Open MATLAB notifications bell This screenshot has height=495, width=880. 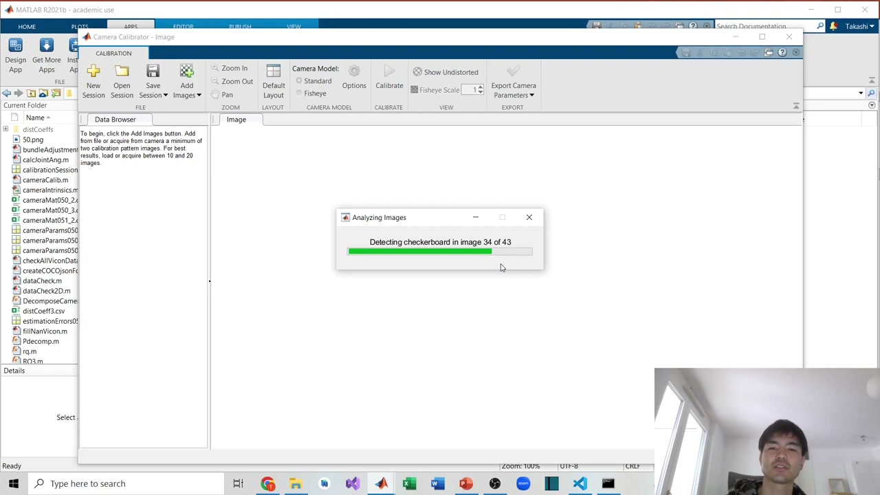click(x=833, y=26)
